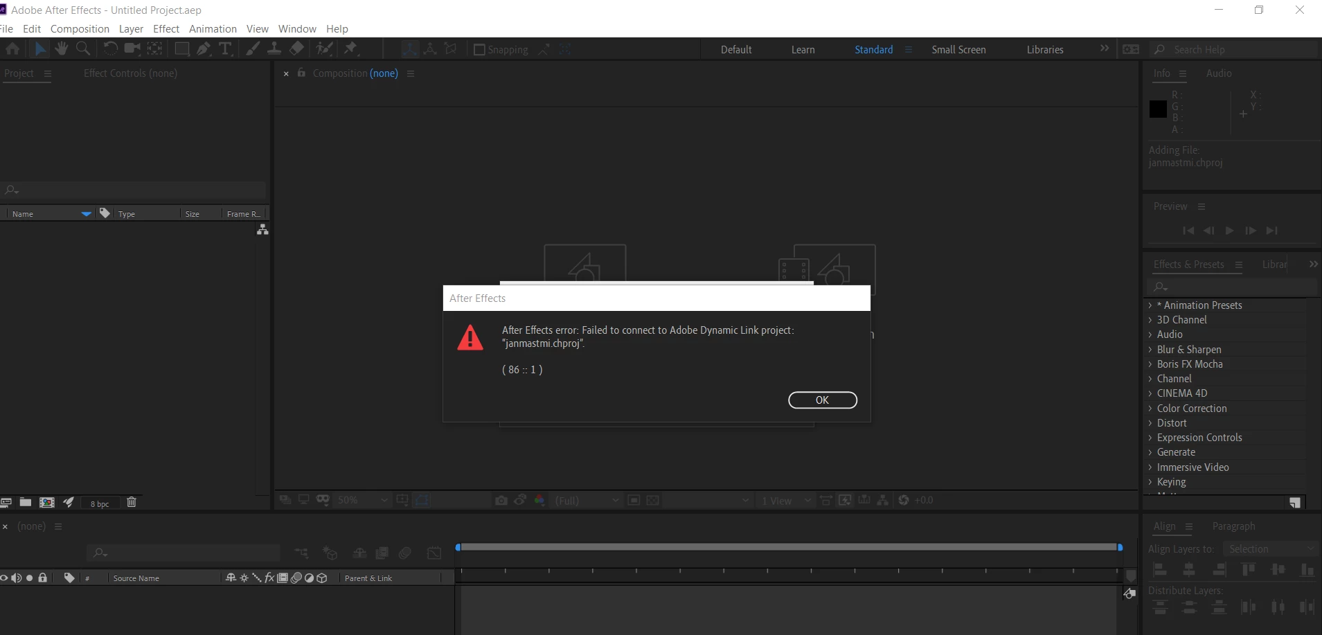The width and height of the screenshot is (1322, 635).
Task: Toggle the motion blur switch column
Action: tap(296, 578)
